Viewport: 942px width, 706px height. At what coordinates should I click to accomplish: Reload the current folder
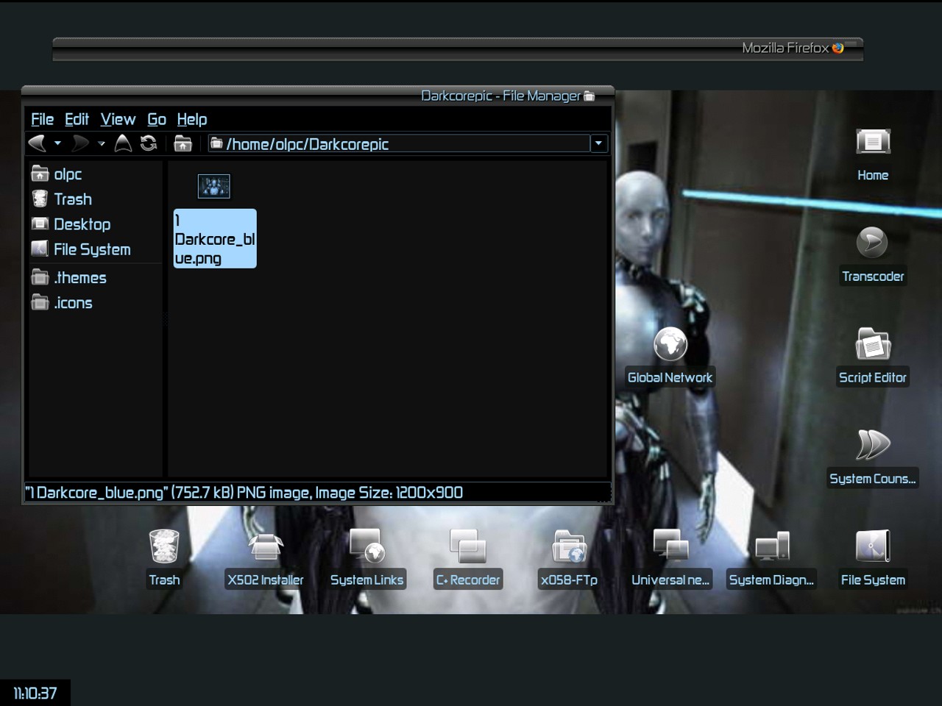149,143
